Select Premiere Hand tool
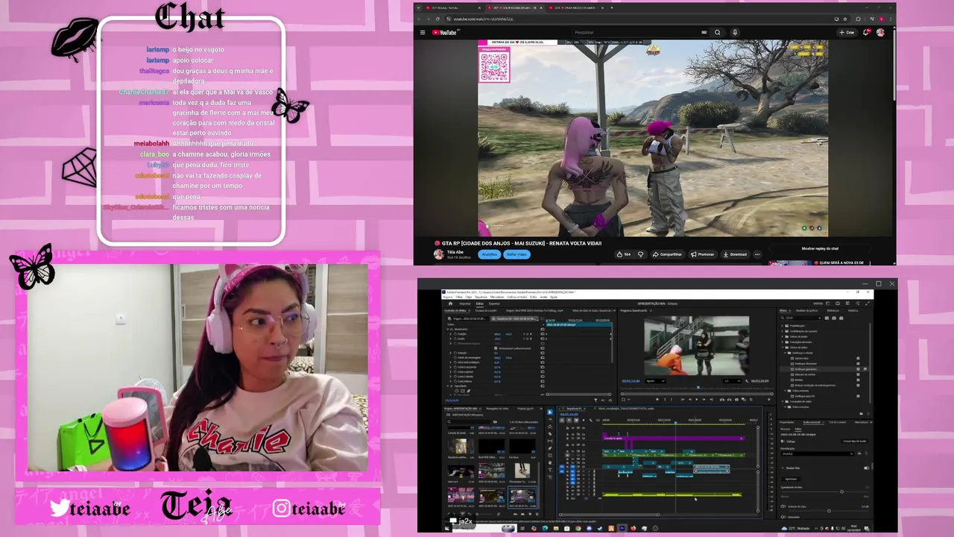Image resolution: width=954 pixels, height=537 pixels. (x=550, y=462)
